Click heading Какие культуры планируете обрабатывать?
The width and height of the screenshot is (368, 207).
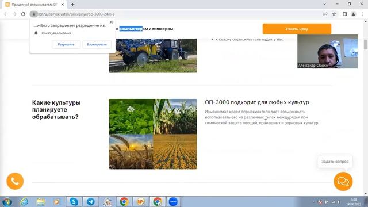click(x=56, y=110)
